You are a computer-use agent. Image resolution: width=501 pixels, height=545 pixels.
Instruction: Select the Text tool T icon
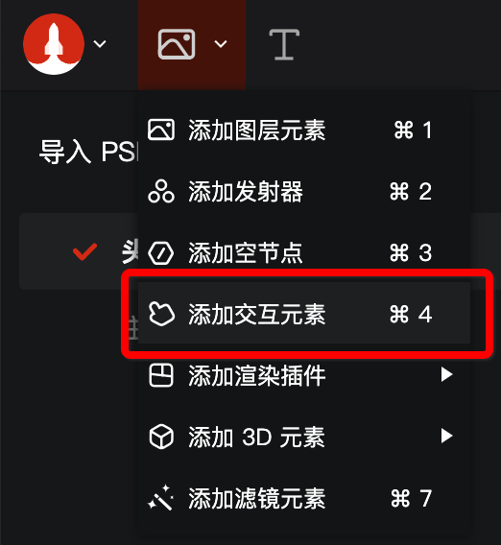click(x=284, y=44)
